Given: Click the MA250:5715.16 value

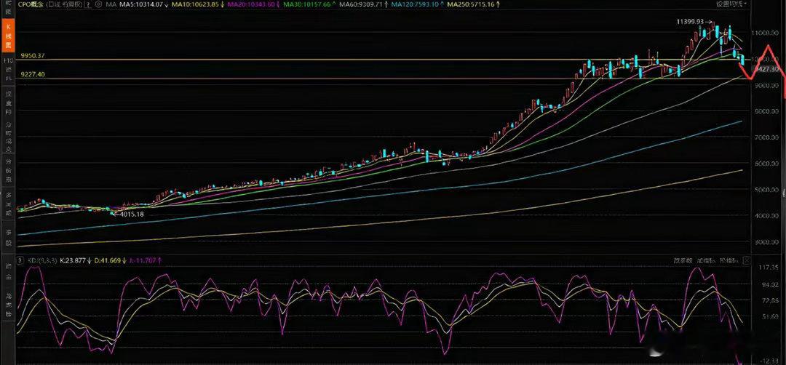Looking at the screenshot, I should 471,4.
